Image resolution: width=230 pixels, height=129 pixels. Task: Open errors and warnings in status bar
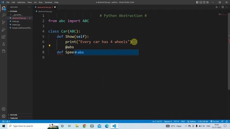coord(6,121)
